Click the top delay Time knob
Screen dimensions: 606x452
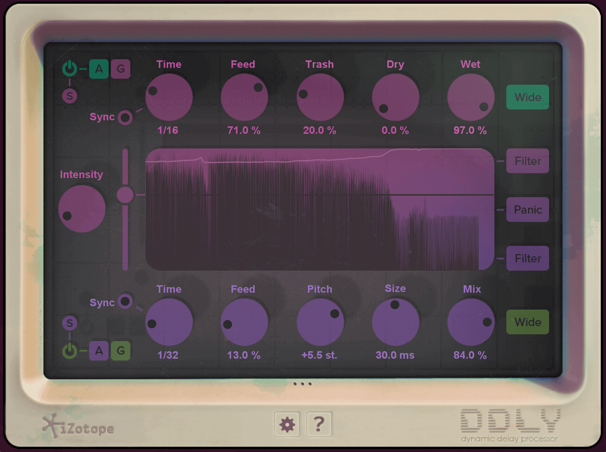pyautogui.click(x=169, y=97)
